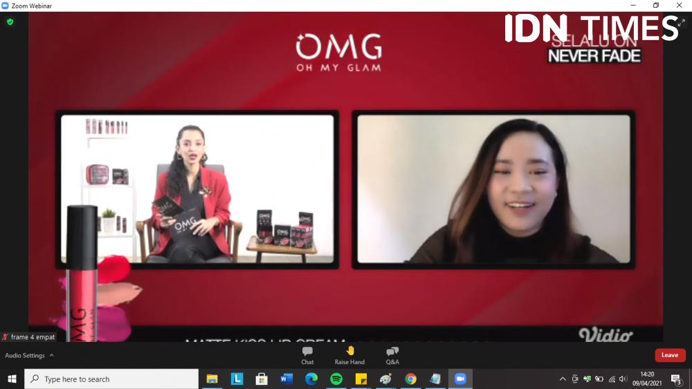Open the blue L app in taskbar
Viewport: 692px width, 389px height.
point(237,379)
